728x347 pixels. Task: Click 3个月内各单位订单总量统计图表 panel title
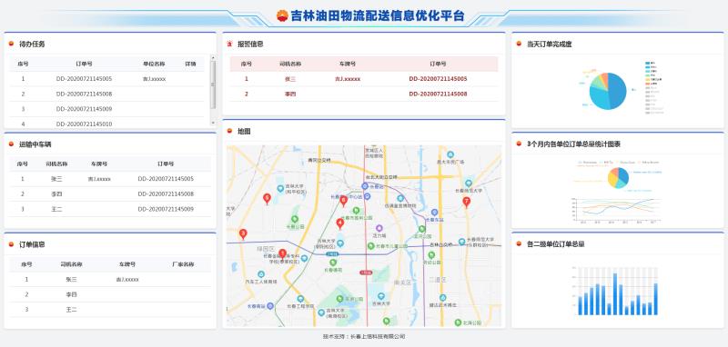574,144
